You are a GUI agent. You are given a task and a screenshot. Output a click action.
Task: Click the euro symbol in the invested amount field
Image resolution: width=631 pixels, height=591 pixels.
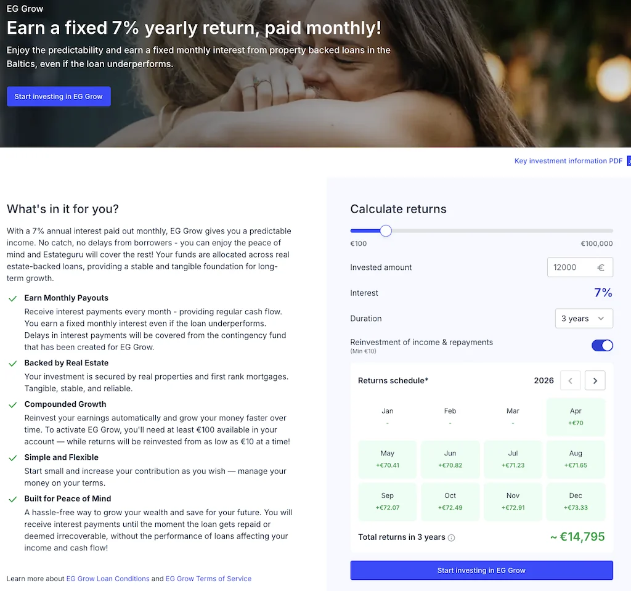[601, 267]
